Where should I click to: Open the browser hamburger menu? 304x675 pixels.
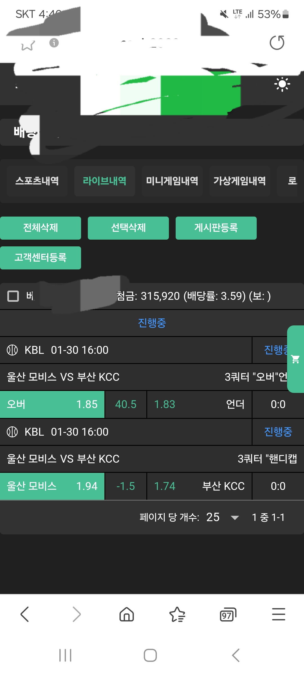[x=278, y=614]
